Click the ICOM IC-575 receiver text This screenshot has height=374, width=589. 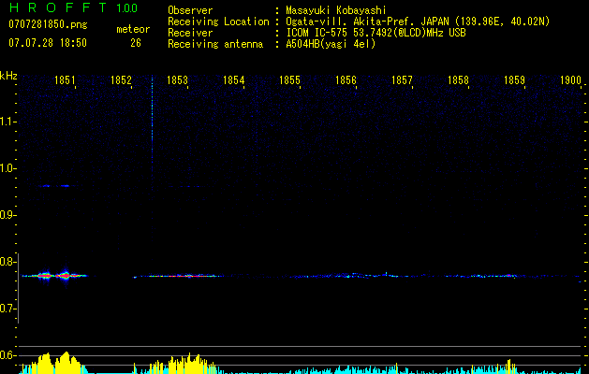point(375,33)
